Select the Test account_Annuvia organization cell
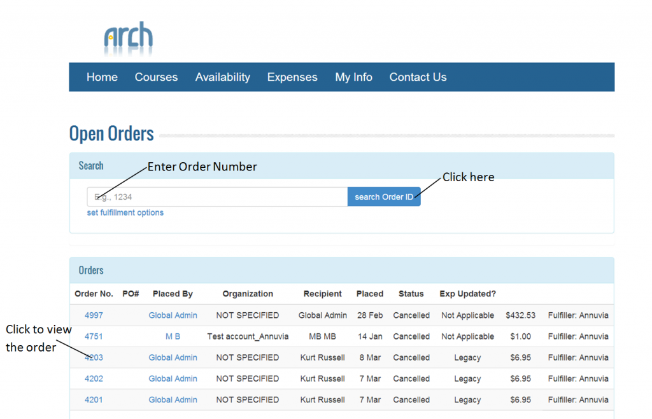Viewport: 652px width, 419px height. pos(248,336)
